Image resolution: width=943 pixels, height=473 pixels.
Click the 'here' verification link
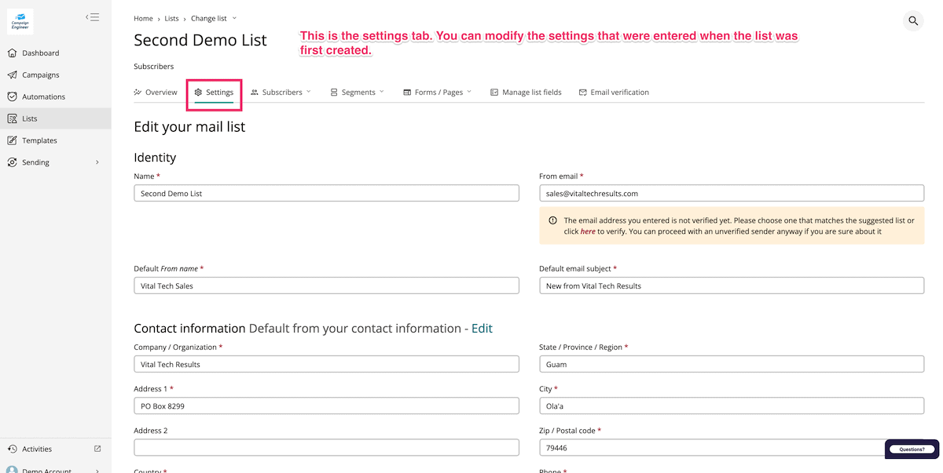point(588,232)
